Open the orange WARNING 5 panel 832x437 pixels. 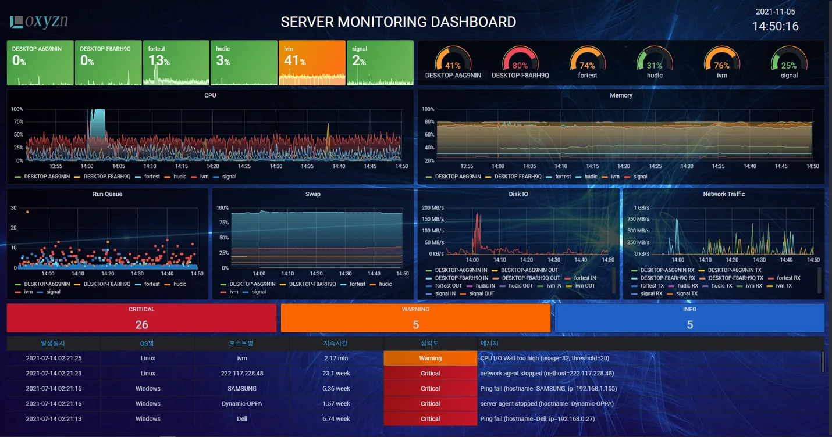(x=415, y=318)
